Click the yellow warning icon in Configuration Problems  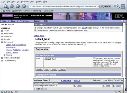(103, 86)
